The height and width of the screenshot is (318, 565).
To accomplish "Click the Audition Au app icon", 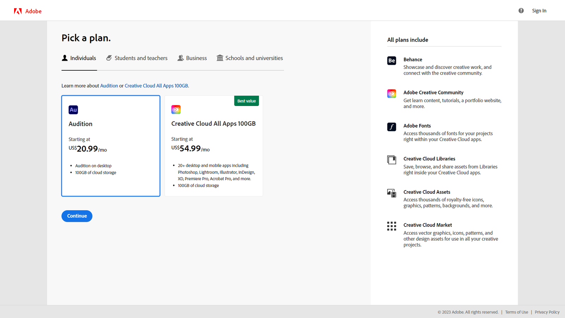I will coord(73,110).
